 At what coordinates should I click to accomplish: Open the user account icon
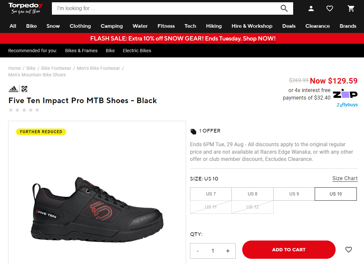(x=311, y=8)
